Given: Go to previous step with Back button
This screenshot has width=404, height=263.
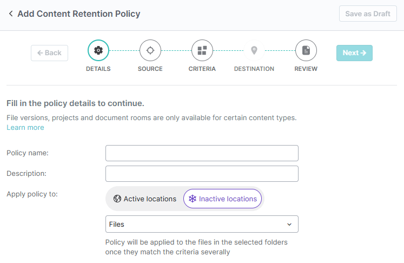Looking at the screenshot, I should coord(49,53).
